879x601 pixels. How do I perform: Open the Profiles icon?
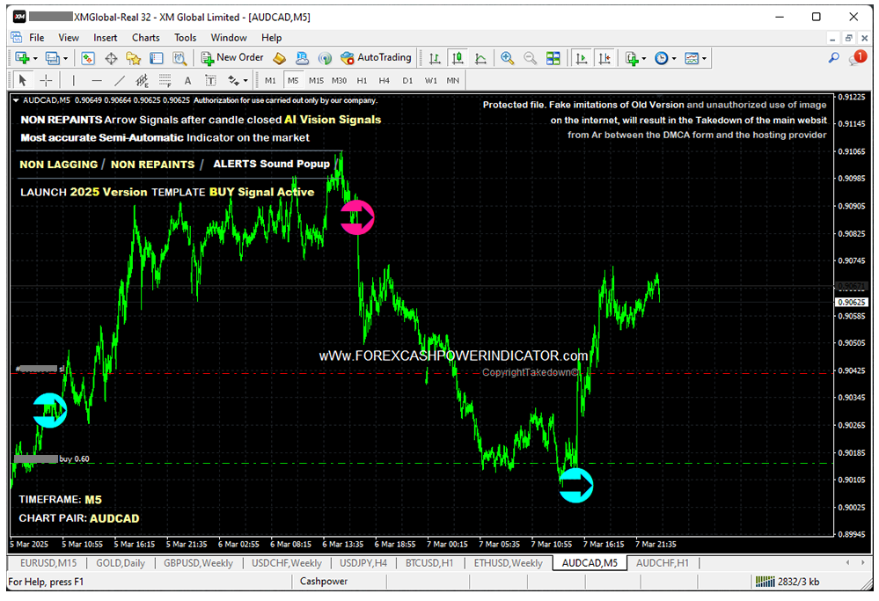[x=53, y=58]
